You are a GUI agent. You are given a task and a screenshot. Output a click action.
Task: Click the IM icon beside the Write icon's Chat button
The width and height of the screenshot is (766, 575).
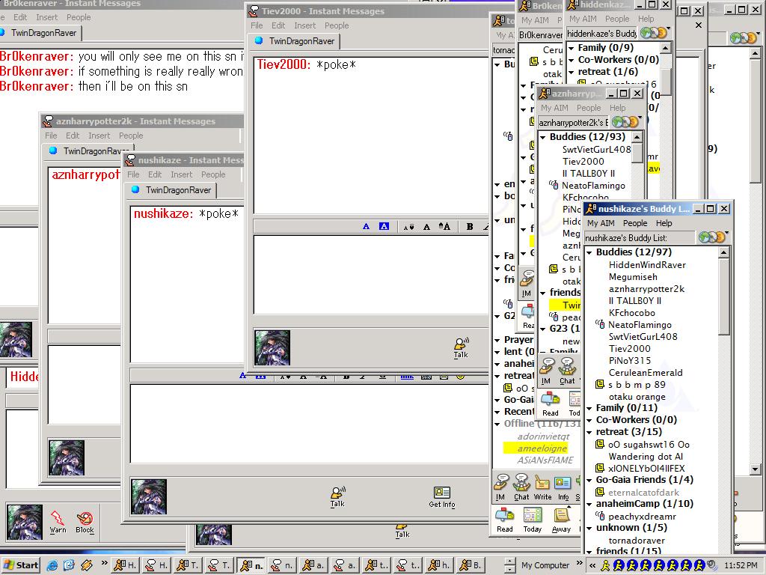(x=500, y=487)
